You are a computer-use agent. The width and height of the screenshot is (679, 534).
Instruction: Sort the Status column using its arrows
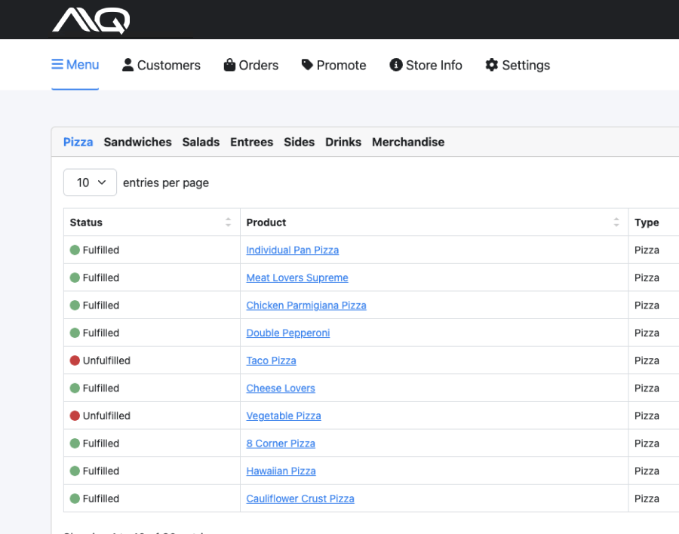tap(228, 222)
